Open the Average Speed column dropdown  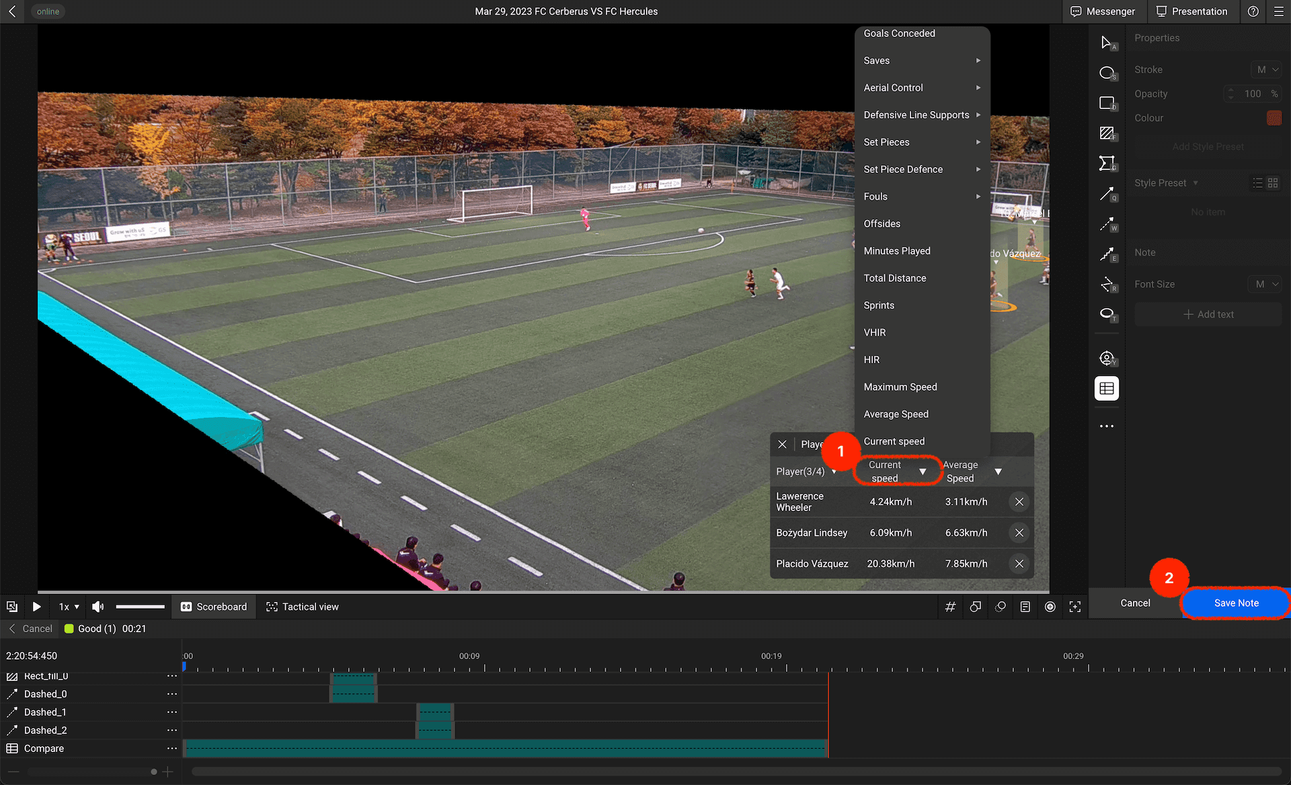(998, 472)
